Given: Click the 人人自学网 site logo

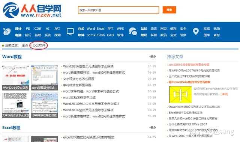Looking at the screenshot, I should pyautogui.click(x=32, y=10).
